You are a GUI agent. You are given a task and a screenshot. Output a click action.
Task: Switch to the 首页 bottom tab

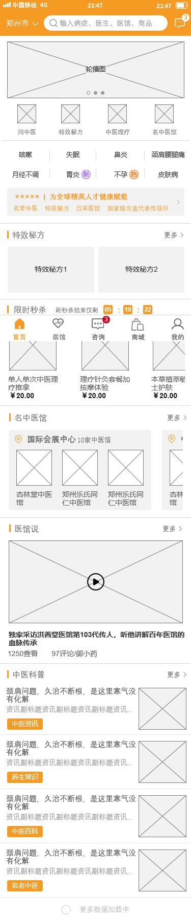point(19,329)
